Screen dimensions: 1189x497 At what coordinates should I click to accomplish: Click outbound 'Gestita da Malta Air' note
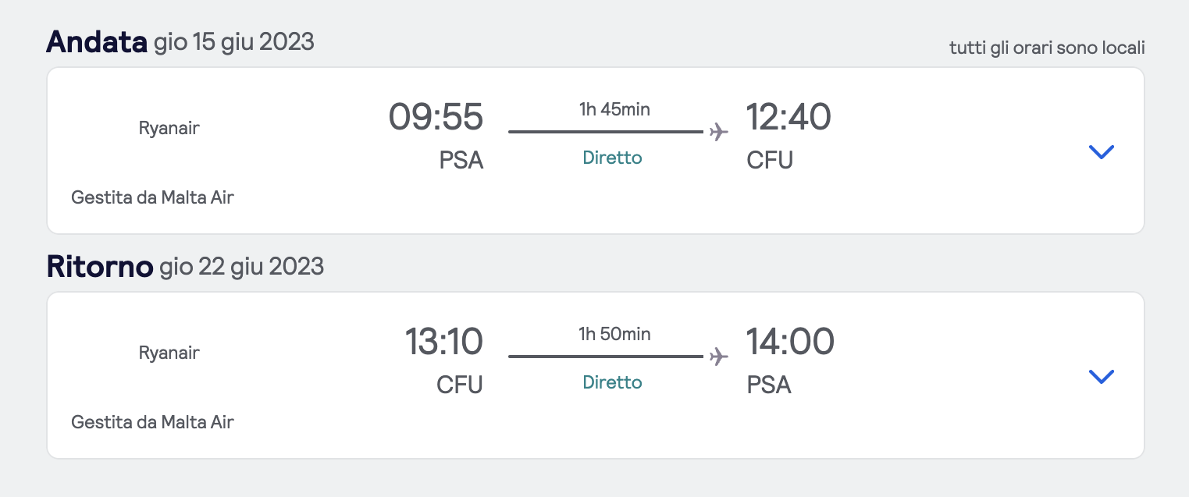(152, 197)
